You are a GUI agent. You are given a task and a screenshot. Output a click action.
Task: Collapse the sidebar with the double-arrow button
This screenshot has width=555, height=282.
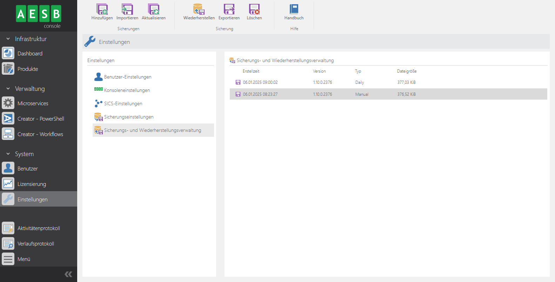[x=68, y=274]
